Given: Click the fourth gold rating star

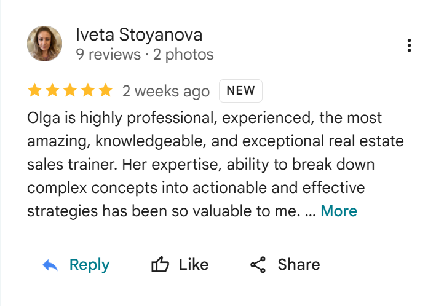Looking at the screenshot, I should pos(88,91).
